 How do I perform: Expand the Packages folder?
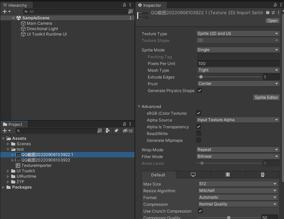pyautogui.click(x=3, y=187)
